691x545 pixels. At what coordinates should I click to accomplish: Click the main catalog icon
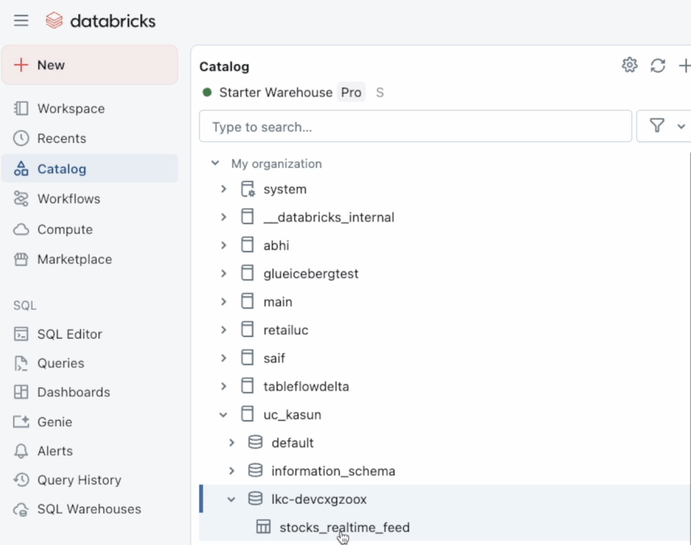(247, 301)
